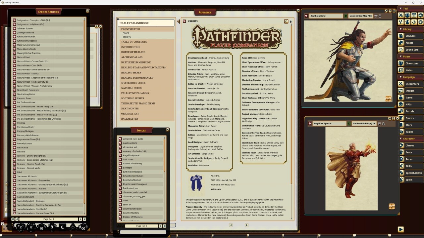Toggle the green ID button on Agathion Bond

[346, 16]
